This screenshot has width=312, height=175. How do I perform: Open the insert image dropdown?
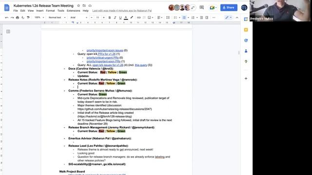click(151, 17)
